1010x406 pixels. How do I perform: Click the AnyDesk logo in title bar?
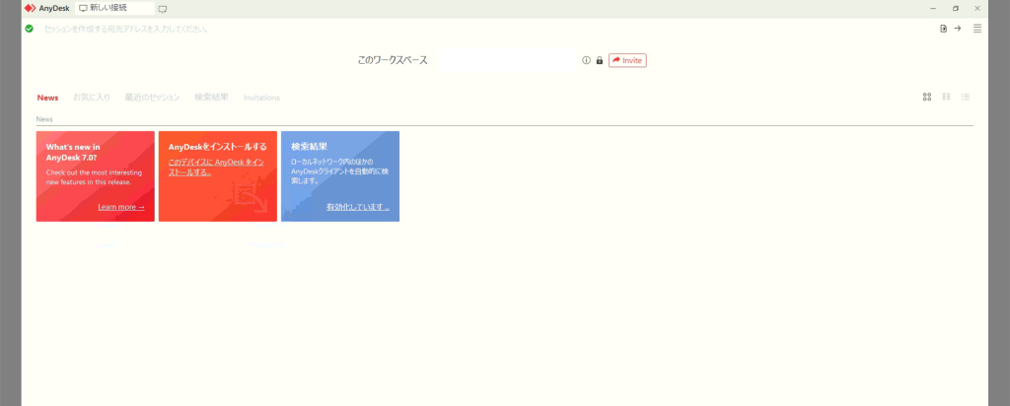tap(30, 8)
